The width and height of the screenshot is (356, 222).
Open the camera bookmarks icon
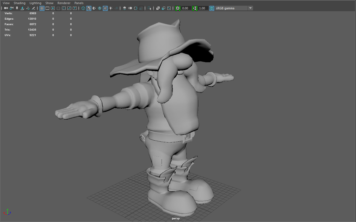pyautogui.click(x=17, y=8)
